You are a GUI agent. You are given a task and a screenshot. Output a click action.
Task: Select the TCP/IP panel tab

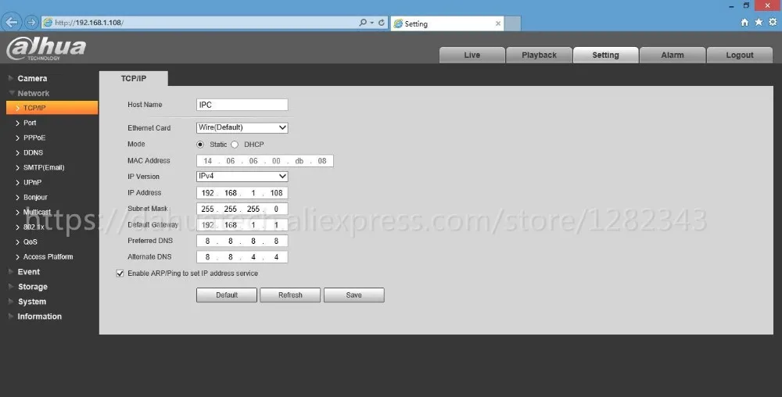pos(134,78)
